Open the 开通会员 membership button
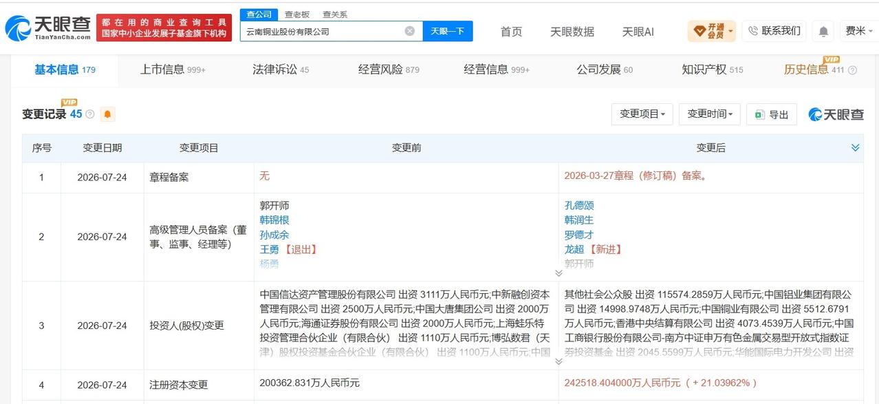 tap(712, 31)
